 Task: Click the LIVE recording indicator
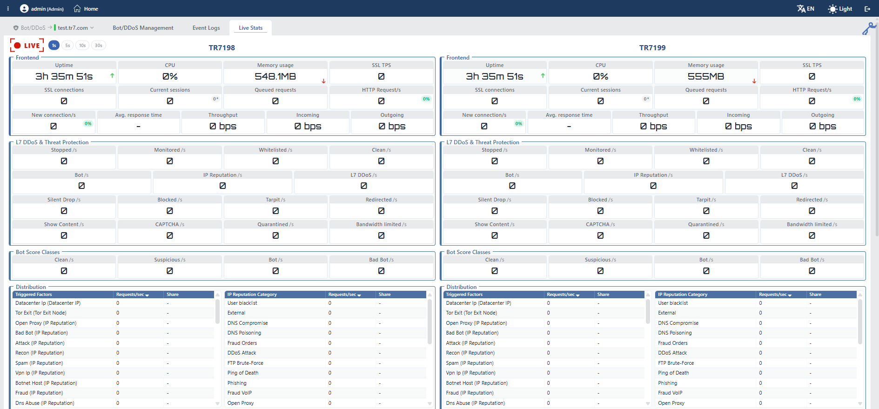[27, 45]
